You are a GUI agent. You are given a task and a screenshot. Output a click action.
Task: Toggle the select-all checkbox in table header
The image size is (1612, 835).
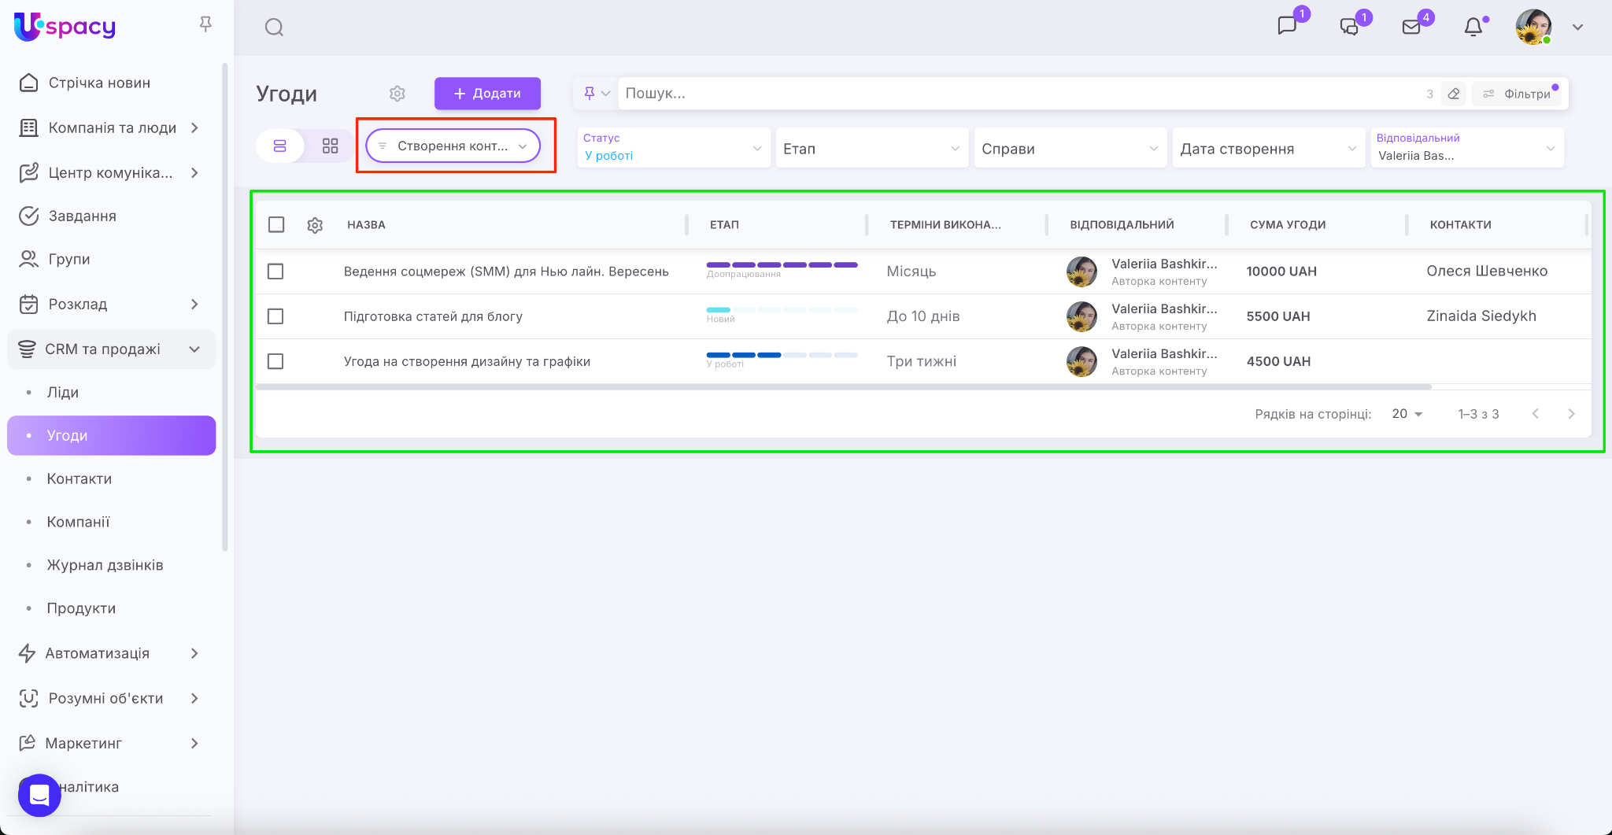(276, 225)
